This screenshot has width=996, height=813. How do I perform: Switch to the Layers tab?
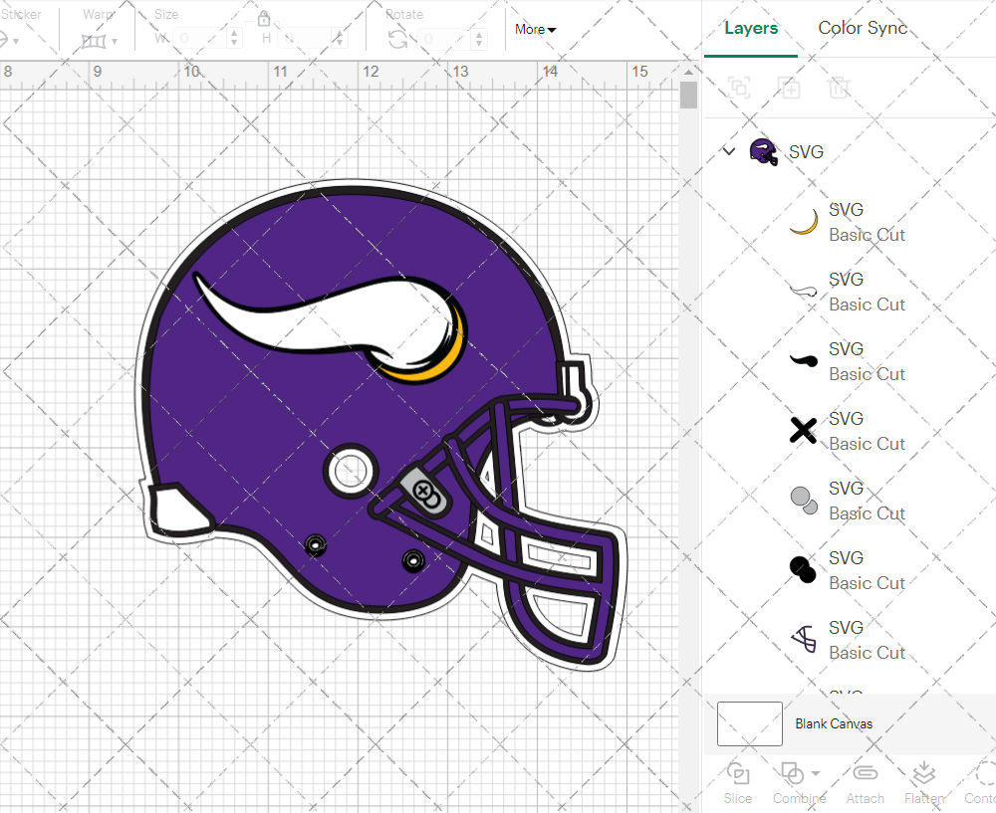(751, 29)
